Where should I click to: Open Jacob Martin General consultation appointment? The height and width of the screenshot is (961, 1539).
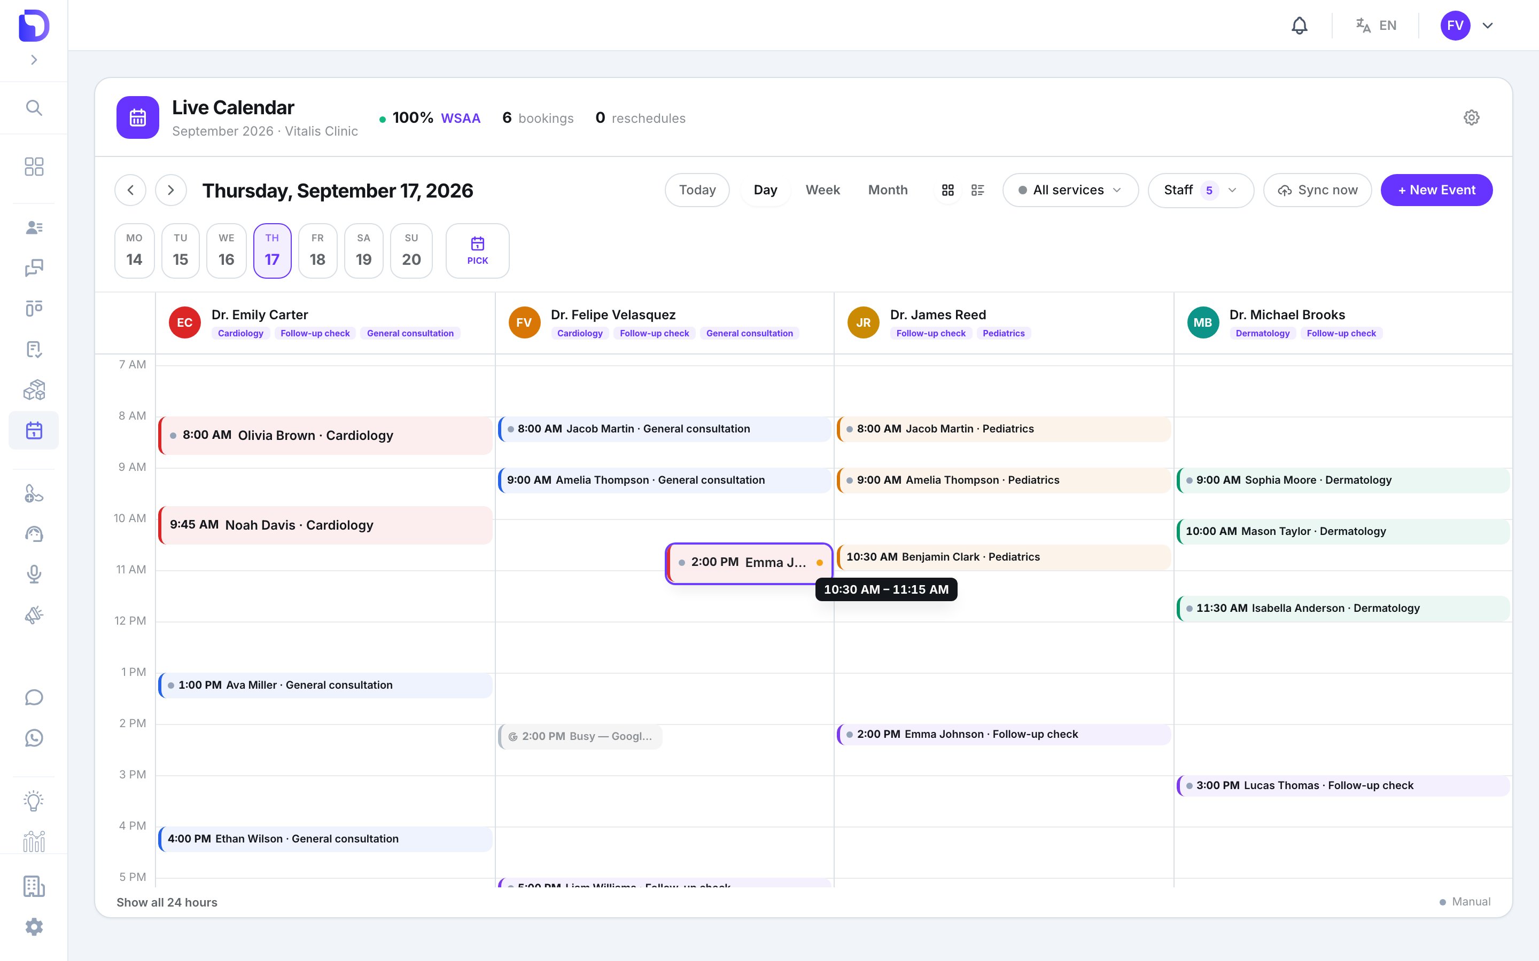(x=665, y=429)
